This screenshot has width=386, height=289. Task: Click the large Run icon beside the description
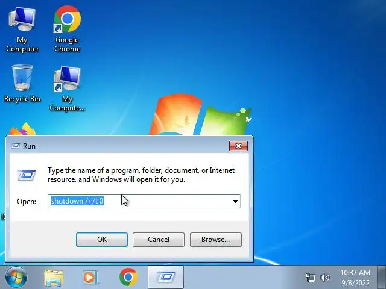[x=27, y=175]
